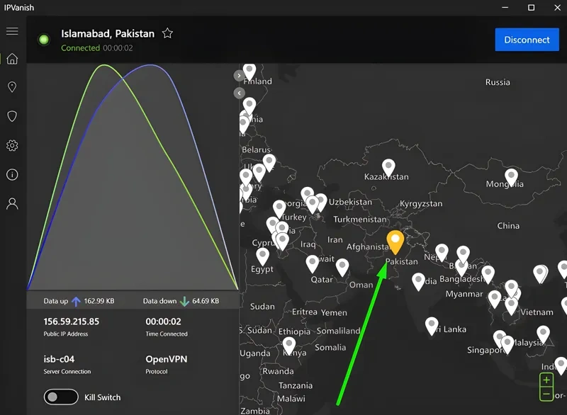Click the China label on map
This screenshot has width=567, height=415.
click(x=508, y=226)
